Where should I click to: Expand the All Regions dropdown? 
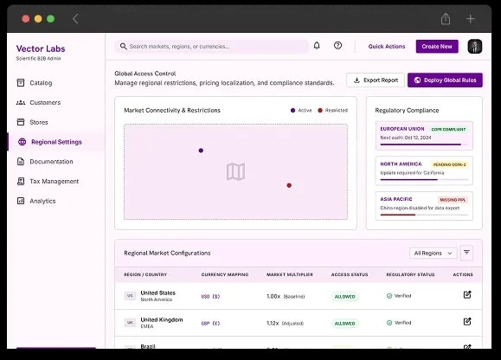[x=433, y=253]
